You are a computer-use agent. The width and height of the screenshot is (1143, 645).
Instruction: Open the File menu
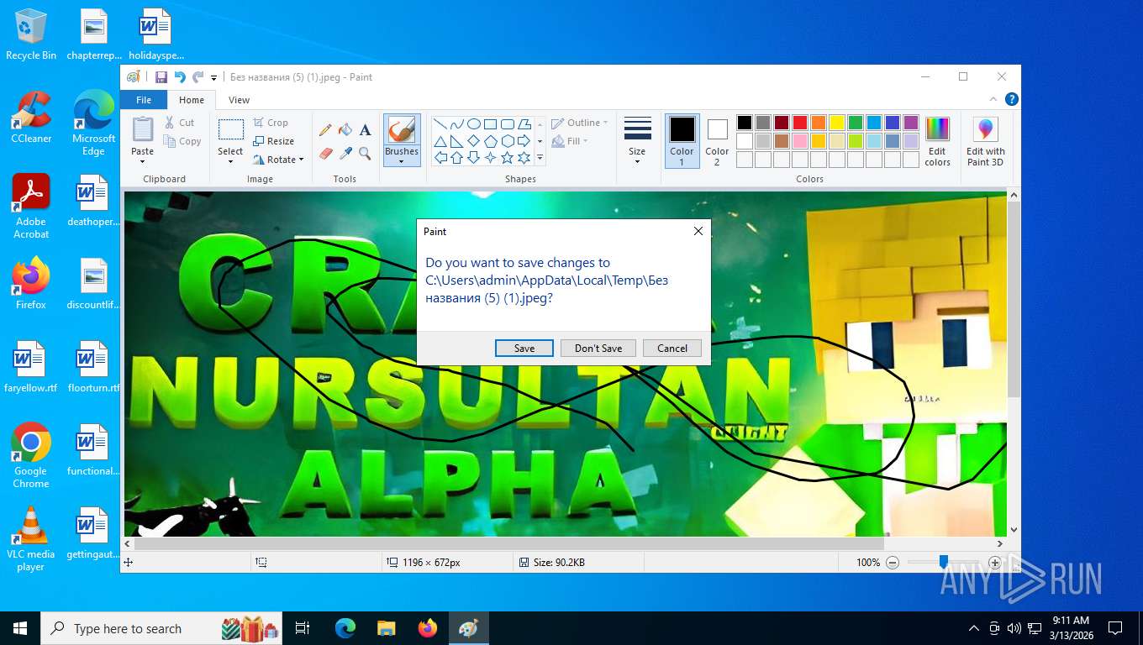coord(144,99)
